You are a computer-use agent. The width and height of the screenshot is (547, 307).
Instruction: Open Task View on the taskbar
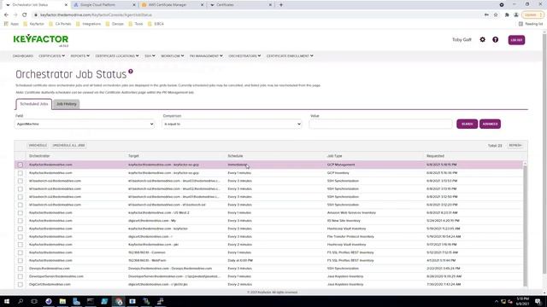[x=34, y=301]
